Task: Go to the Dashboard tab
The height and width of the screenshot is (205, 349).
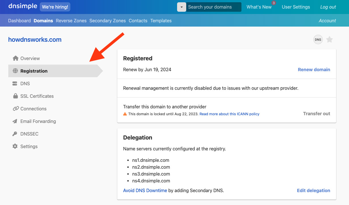Action: (19, 21)
